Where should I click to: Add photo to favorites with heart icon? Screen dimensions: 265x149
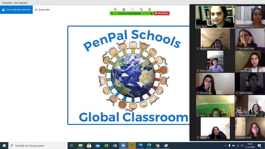[133, 10]
